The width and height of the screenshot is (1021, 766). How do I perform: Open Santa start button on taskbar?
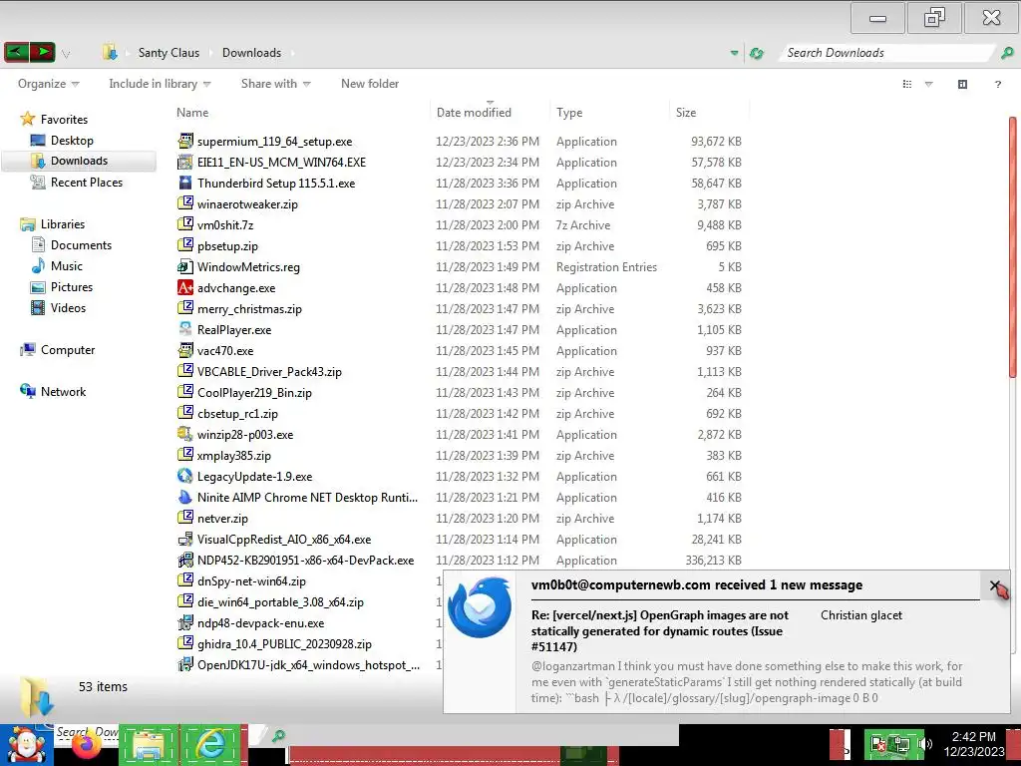pos(26,746)
